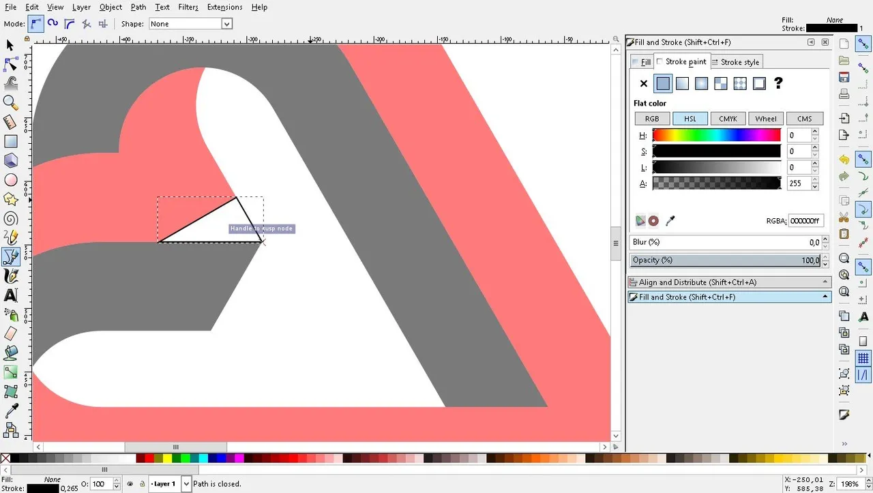
Task: Switch to the Stroke style tab
Action: [736, 62]
